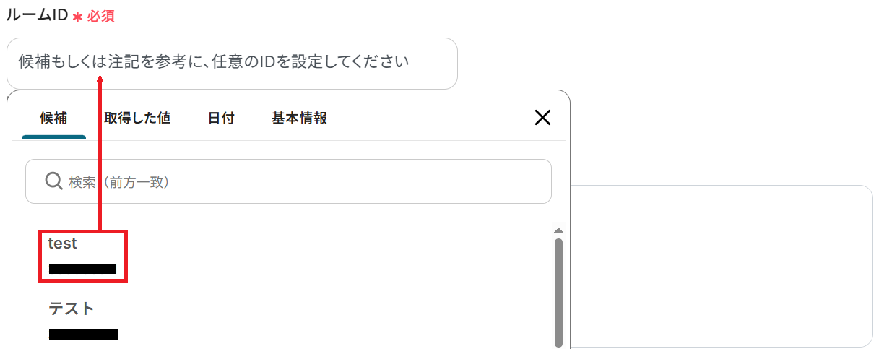Choose the "テスト" room candidate
The image size is (879, 349).
point(72,309)
